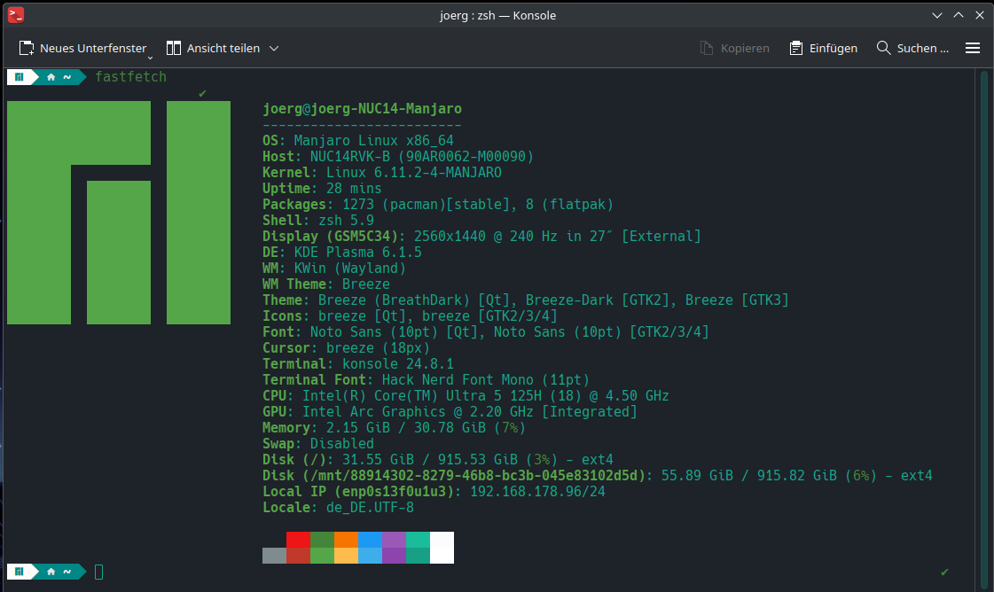
Task: Click the 'Shell: zsh 5.9' line
Action: point(318,220)
